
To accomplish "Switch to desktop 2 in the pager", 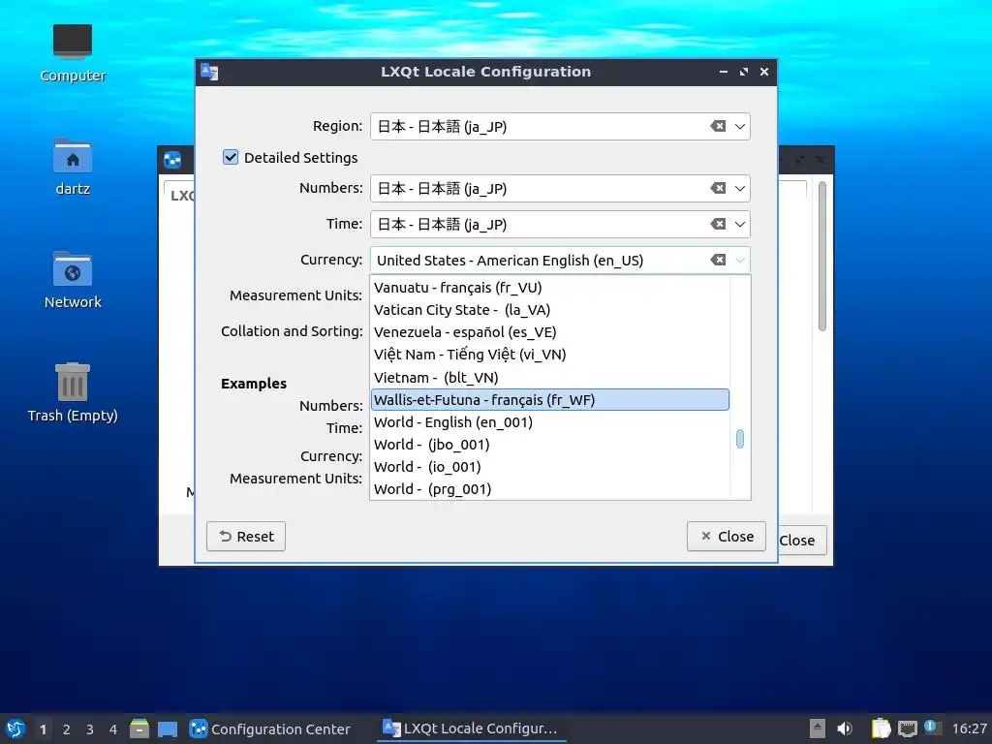I will pyautogui.click(x=67, y=728).
